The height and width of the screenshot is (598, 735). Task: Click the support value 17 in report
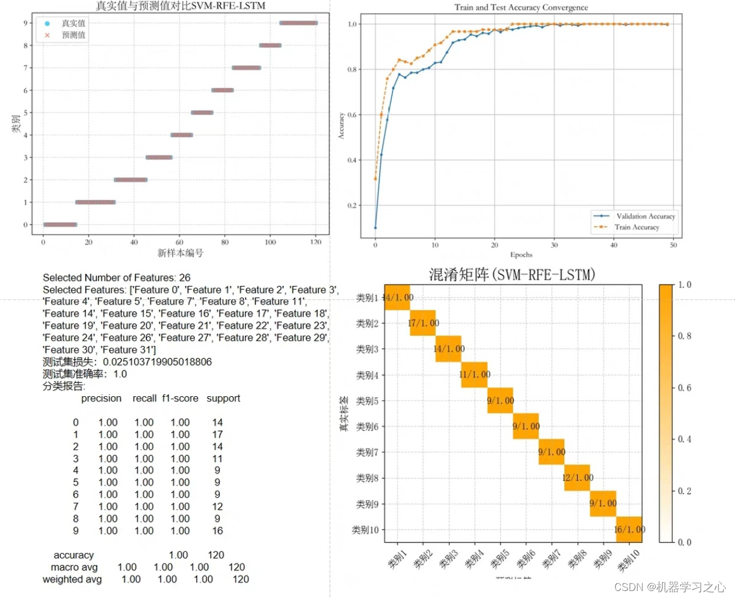coord(218,435)
